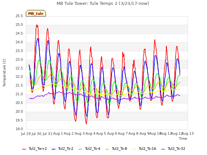Select the Tul2_Ts-2 legend label
Image resolution: width=207 pixels, height=155 pixels.
pos(66,149)
